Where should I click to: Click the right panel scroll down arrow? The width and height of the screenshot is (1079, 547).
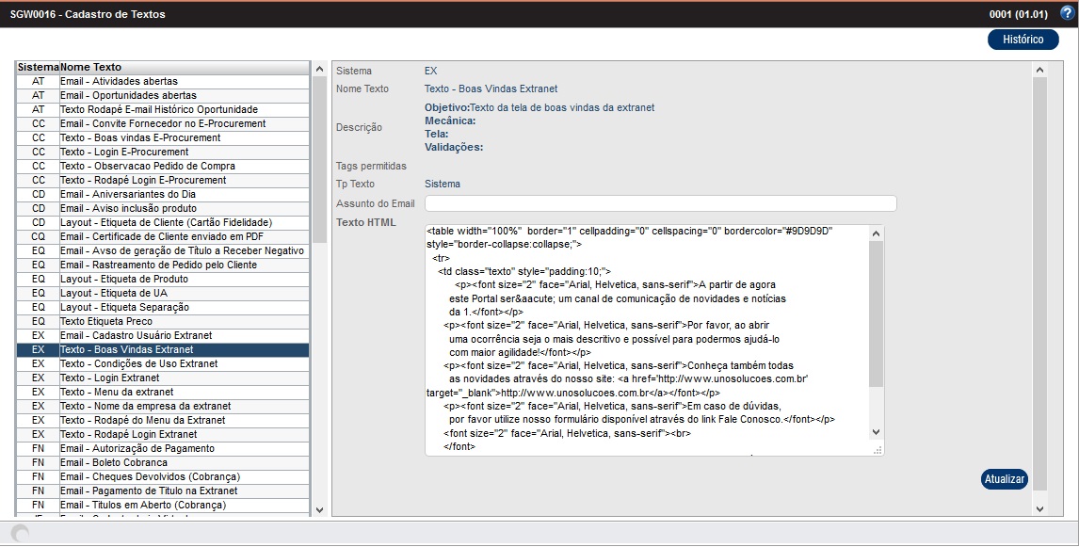[1039, 508]
